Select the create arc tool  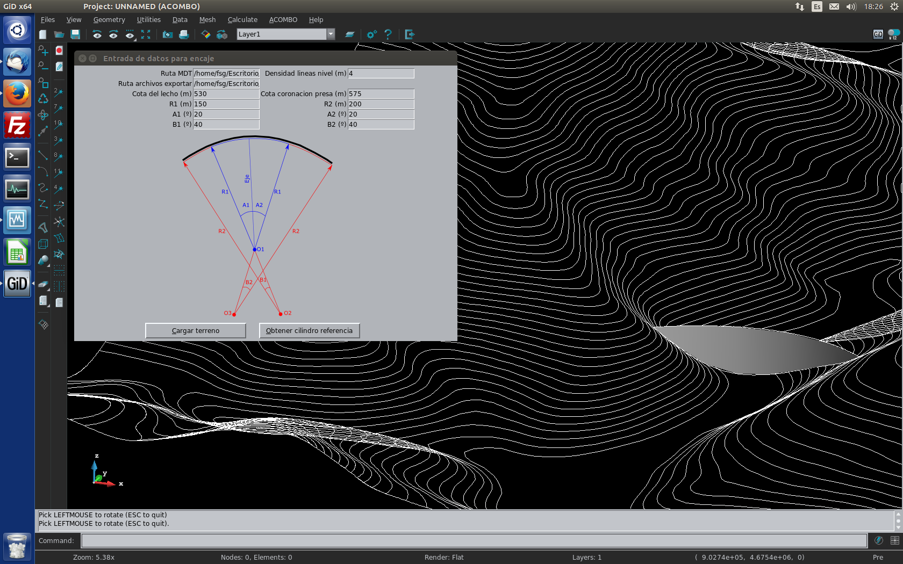pos(43,172)
